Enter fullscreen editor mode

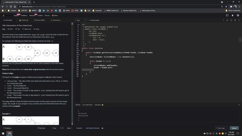[239, 20]
